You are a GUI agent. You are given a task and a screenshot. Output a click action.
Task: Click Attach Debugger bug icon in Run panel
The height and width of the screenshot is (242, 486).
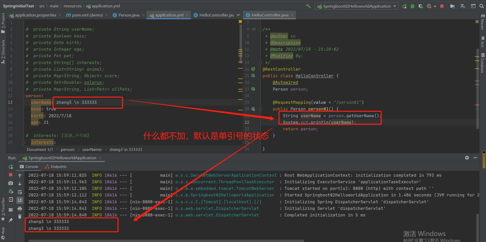(x=11, y=191)
